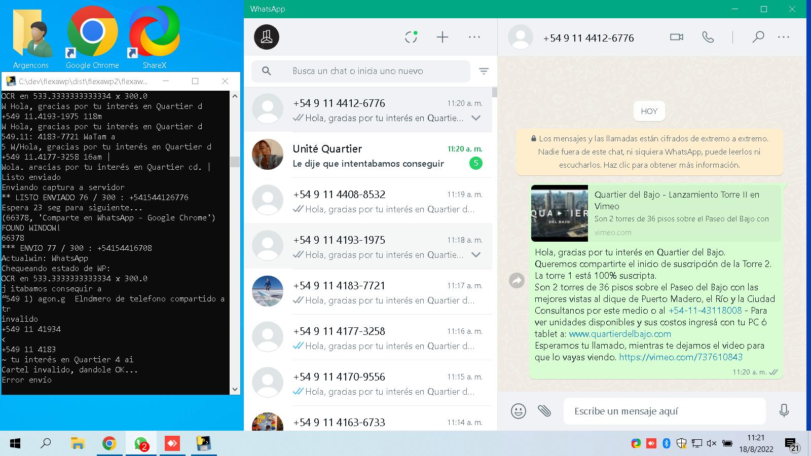Viewport: 811px width, 456px height.
Task: Click the console window scrollbar thumb
Action: click(235, 162)
